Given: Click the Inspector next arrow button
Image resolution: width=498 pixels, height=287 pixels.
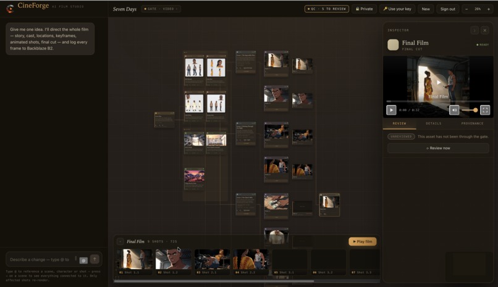Looking at the screenshot, I should [x=475, y=30].
